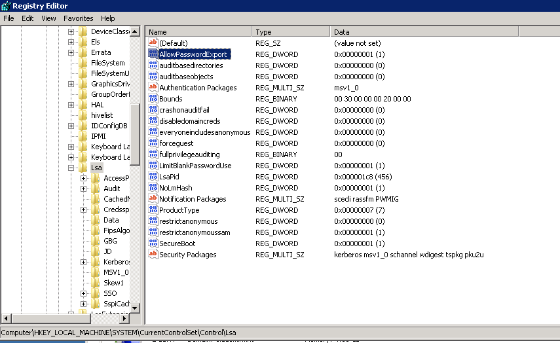Viewport: 560px width, 343px height.
Task: Click the tree pane scroll-up arrow
Action: pyautogui.click(x=136, y=31)
